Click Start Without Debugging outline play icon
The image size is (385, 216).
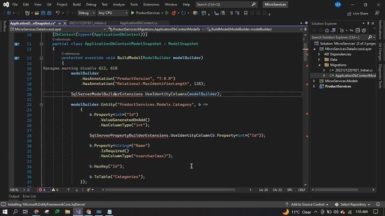tap(167, 13)
